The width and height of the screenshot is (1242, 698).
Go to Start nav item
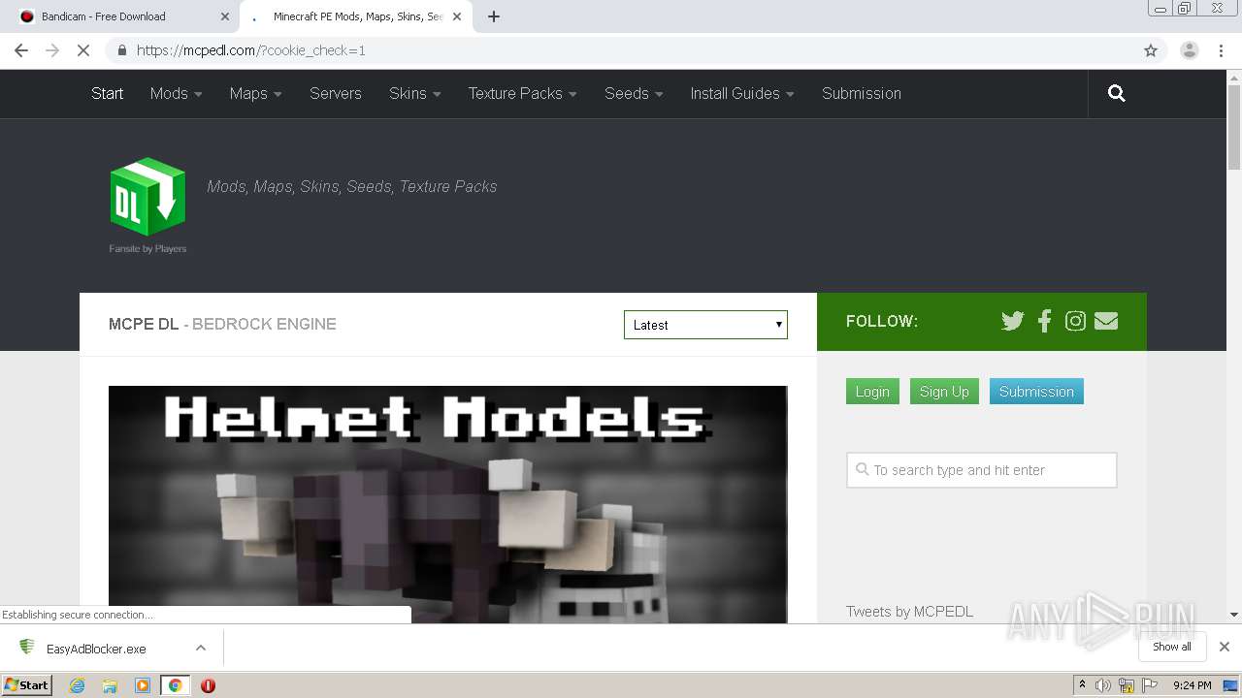tap(107, 93)
